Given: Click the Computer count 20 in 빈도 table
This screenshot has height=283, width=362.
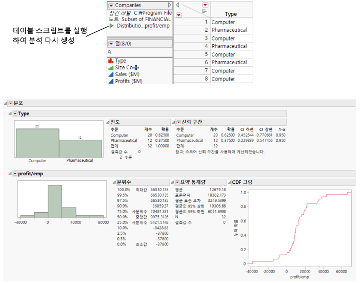Looking at the screenshot, I should (x=150, y=135).
